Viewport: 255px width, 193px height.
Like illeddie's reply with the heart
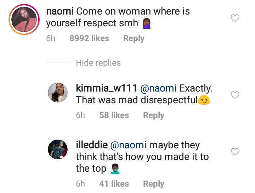(235, 152)
